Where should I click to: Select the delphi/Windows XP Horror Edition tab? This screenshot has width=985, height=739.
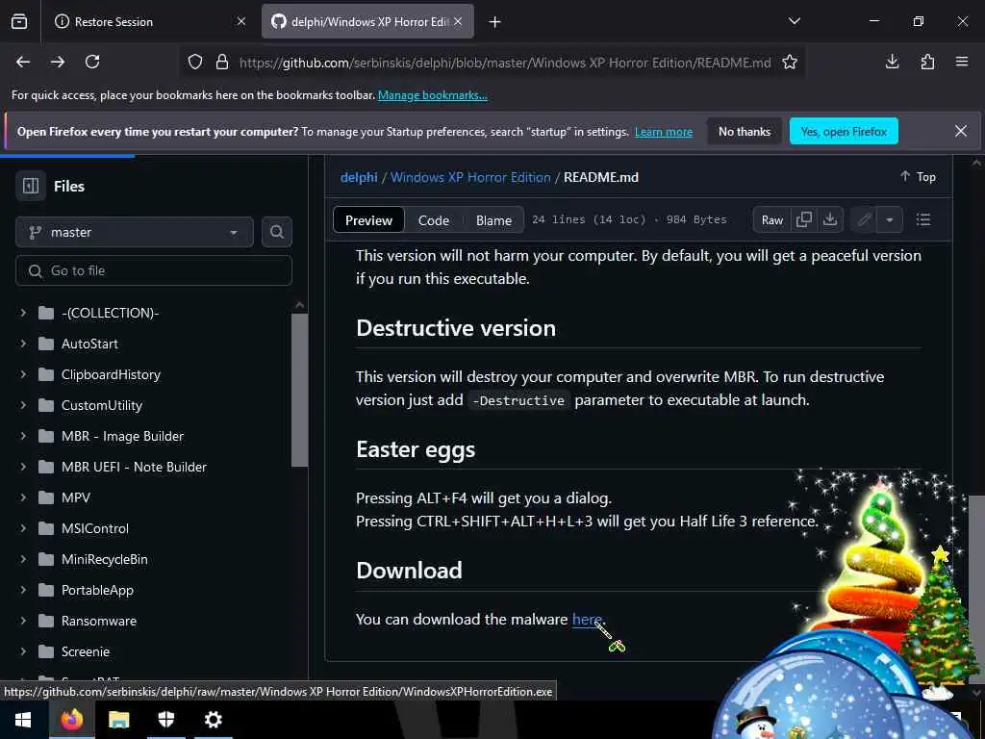click(367, 21)
